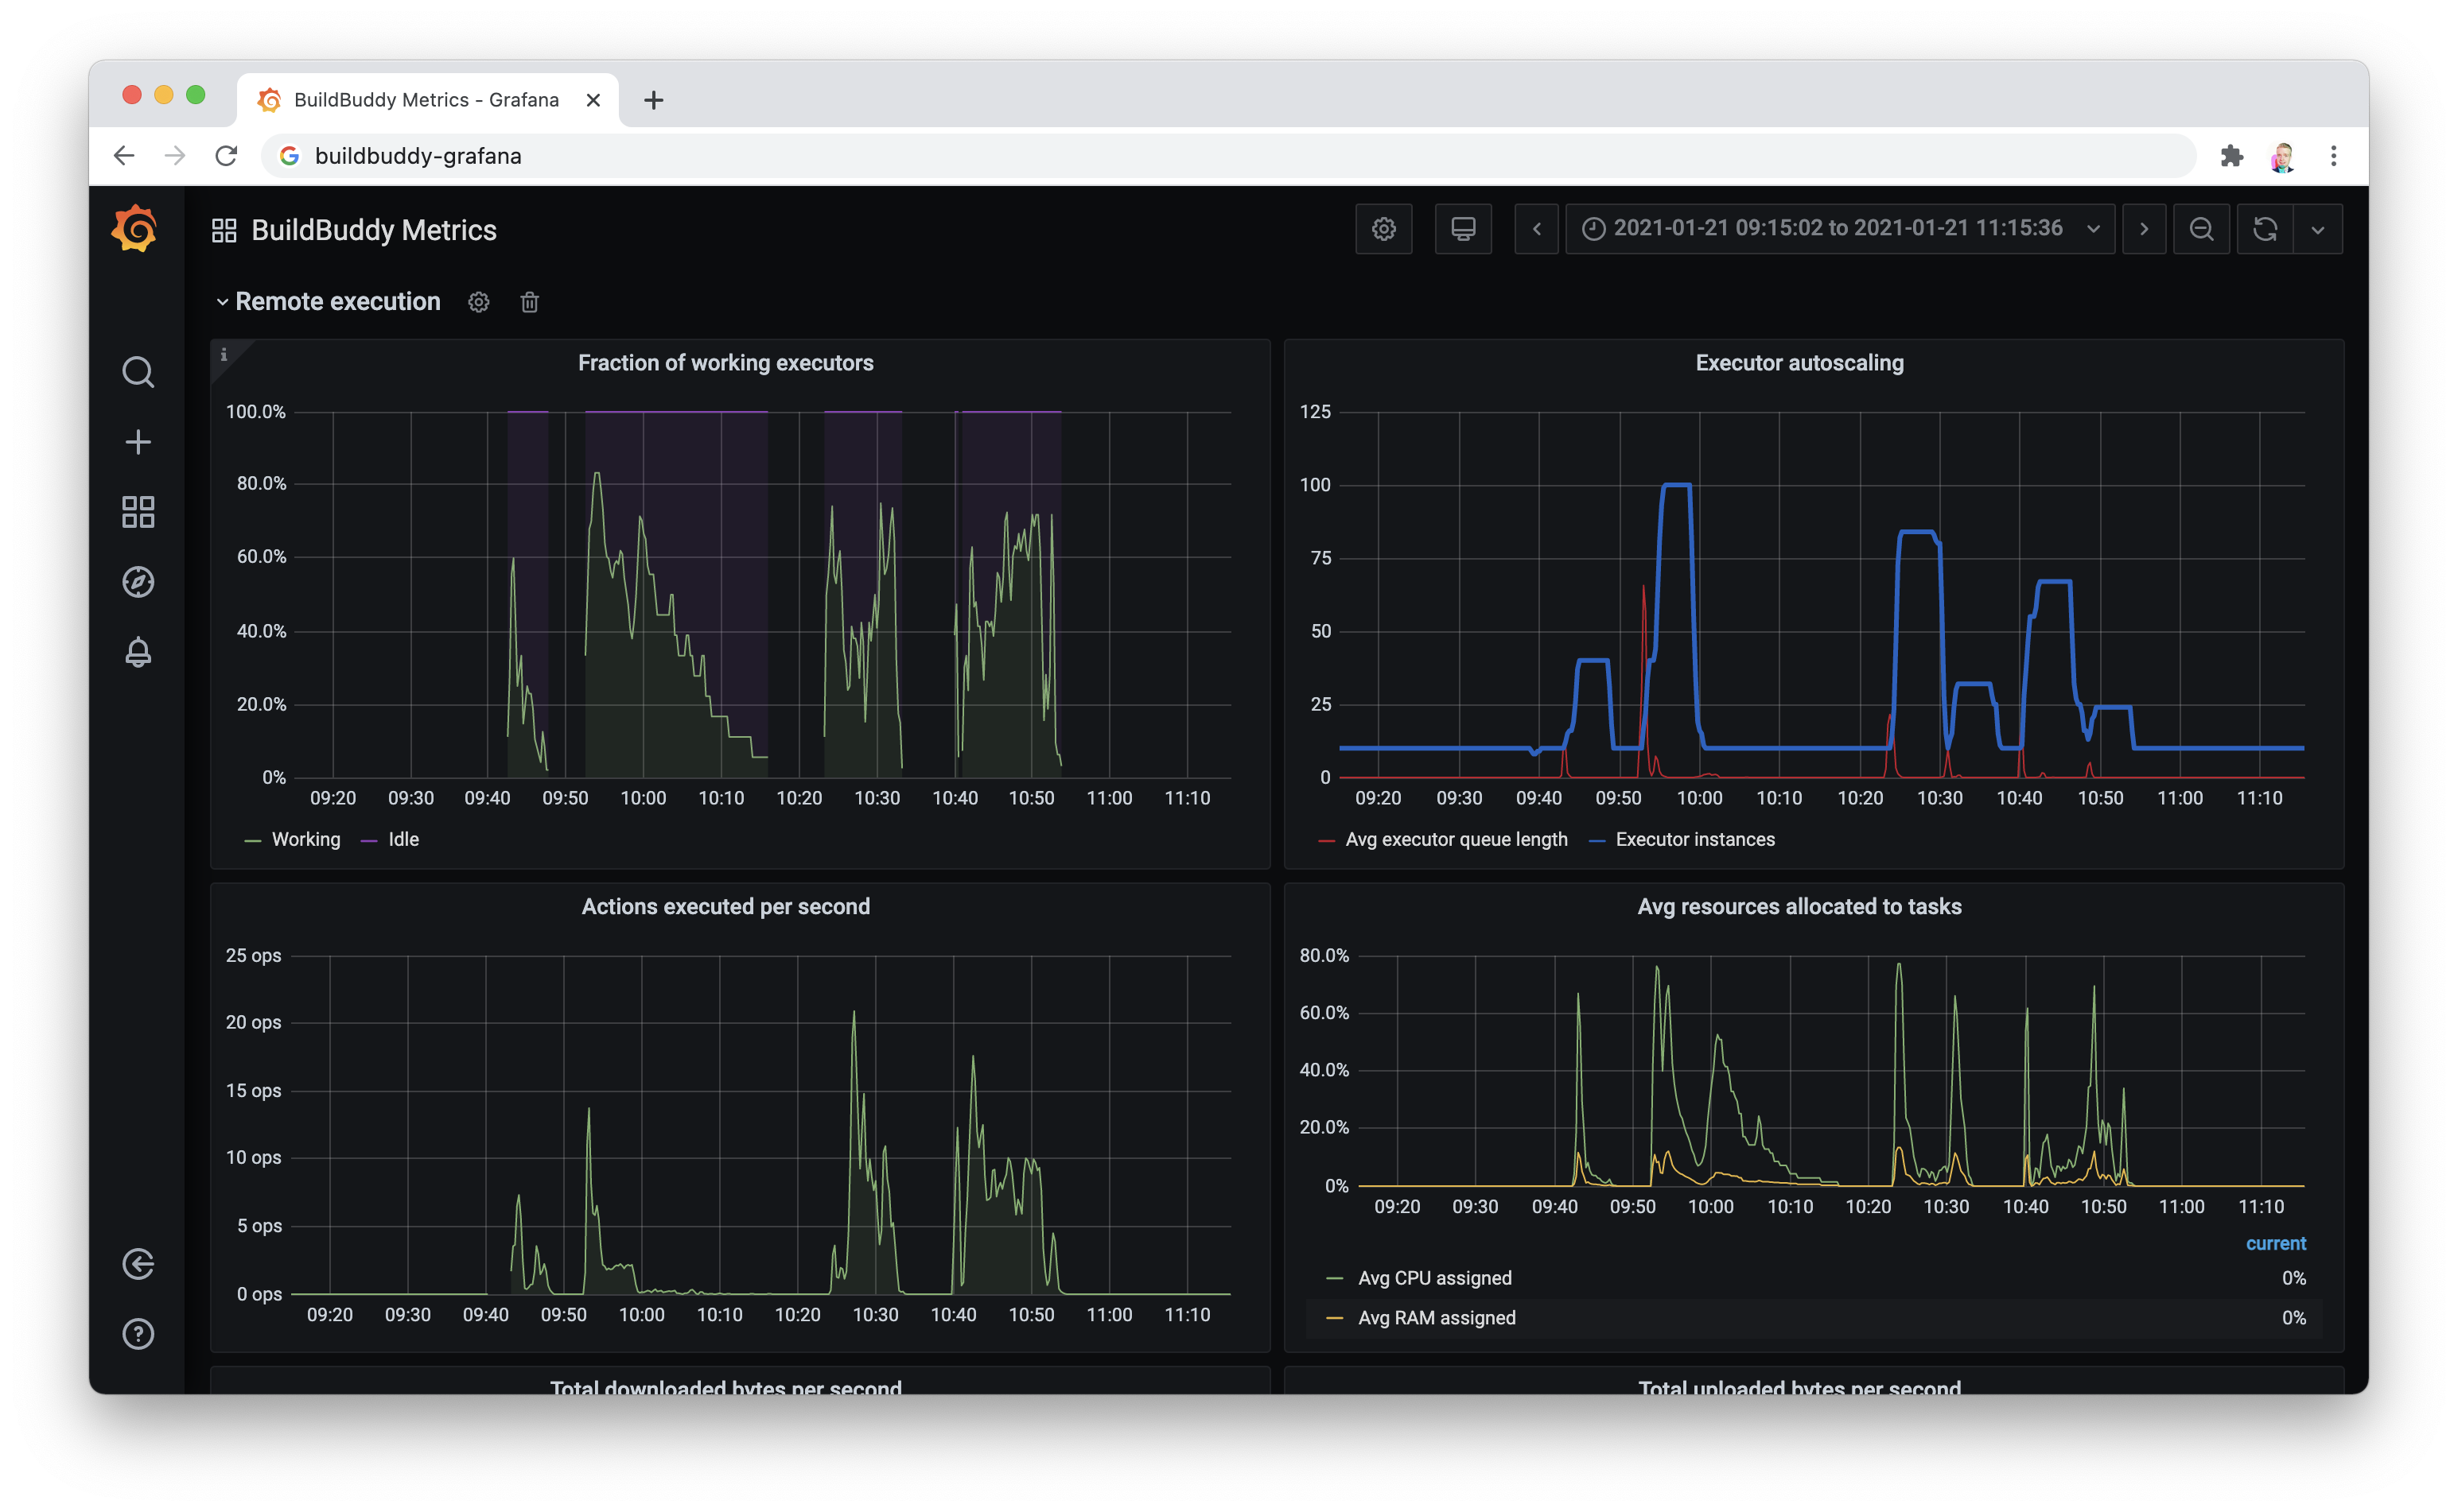
Task: Open the Chrome three-dot menu
Action: [2334, 156]
